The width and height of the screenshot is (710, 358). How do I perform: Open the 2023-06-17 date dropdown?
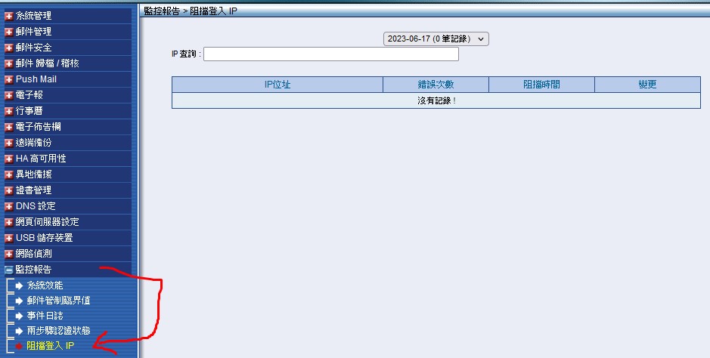pyautogui.click(x=436, y=39)
